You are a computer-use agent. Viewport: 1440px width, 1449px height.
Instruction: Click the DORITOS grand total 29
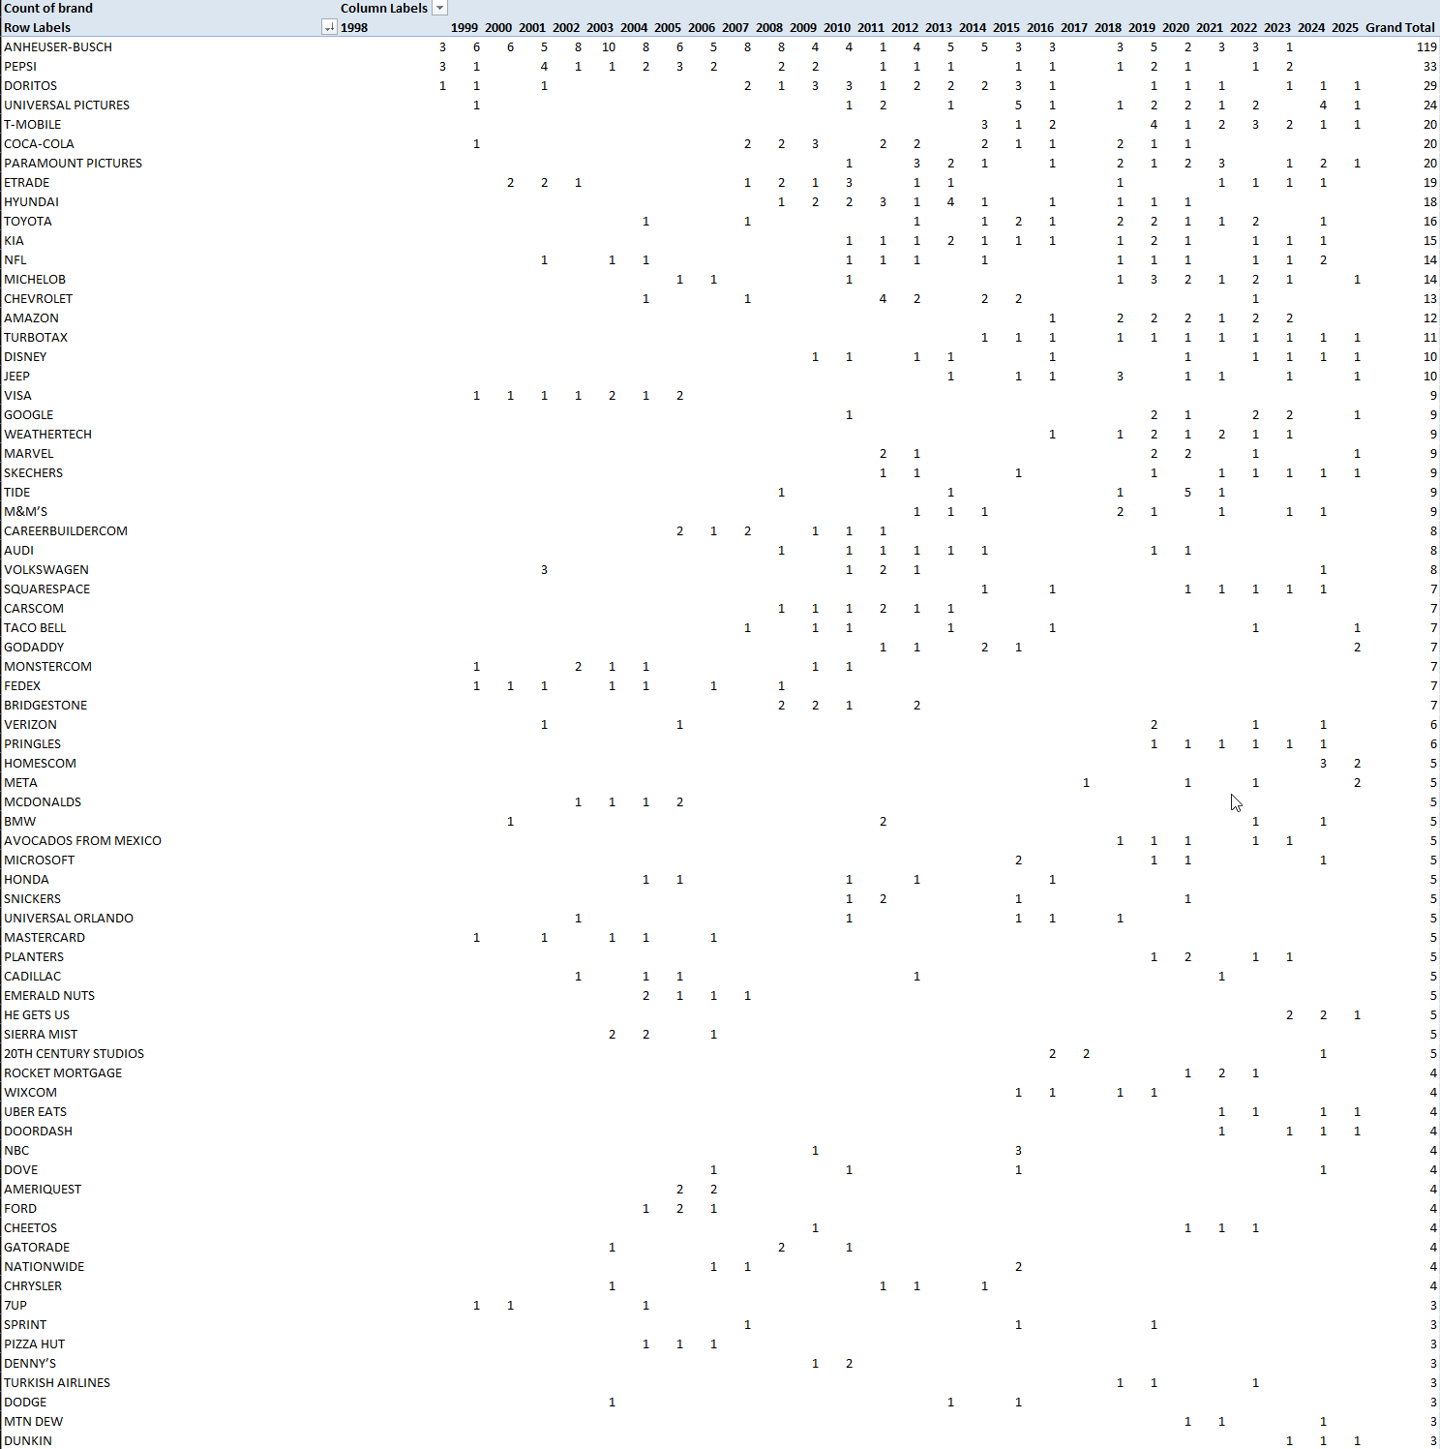(x=1429, y=85)
